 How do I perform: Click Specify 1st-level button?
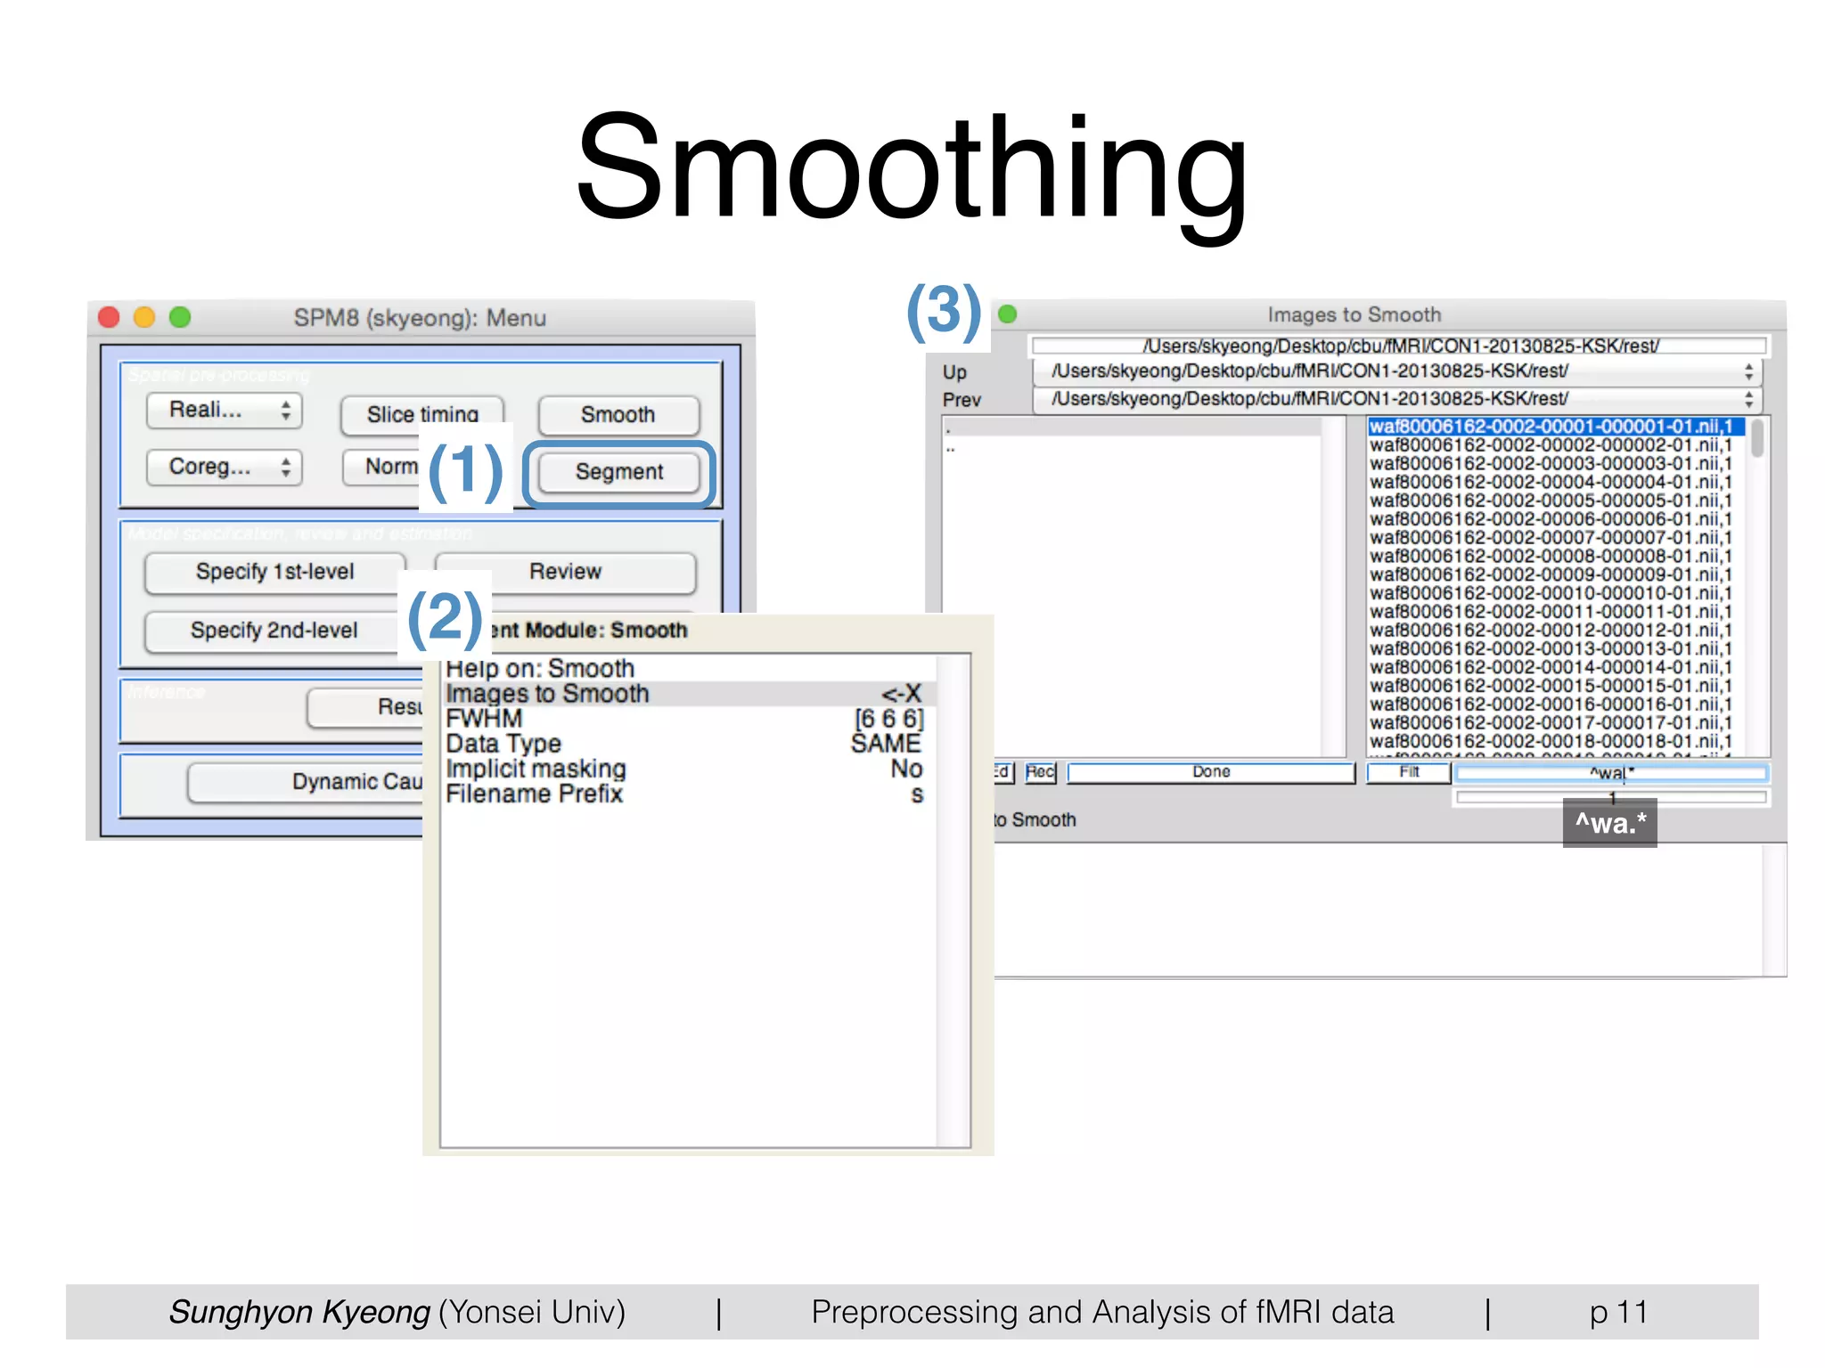275,572
